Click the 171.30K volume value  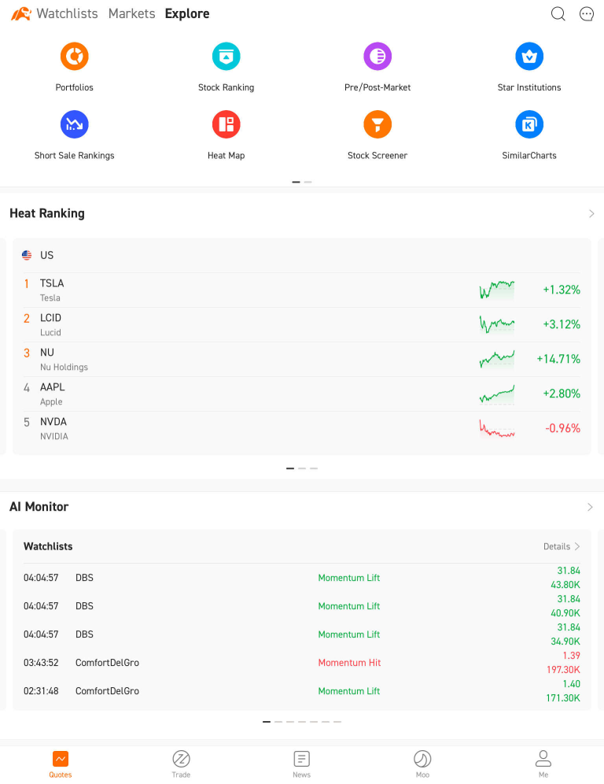click(563, 698)
